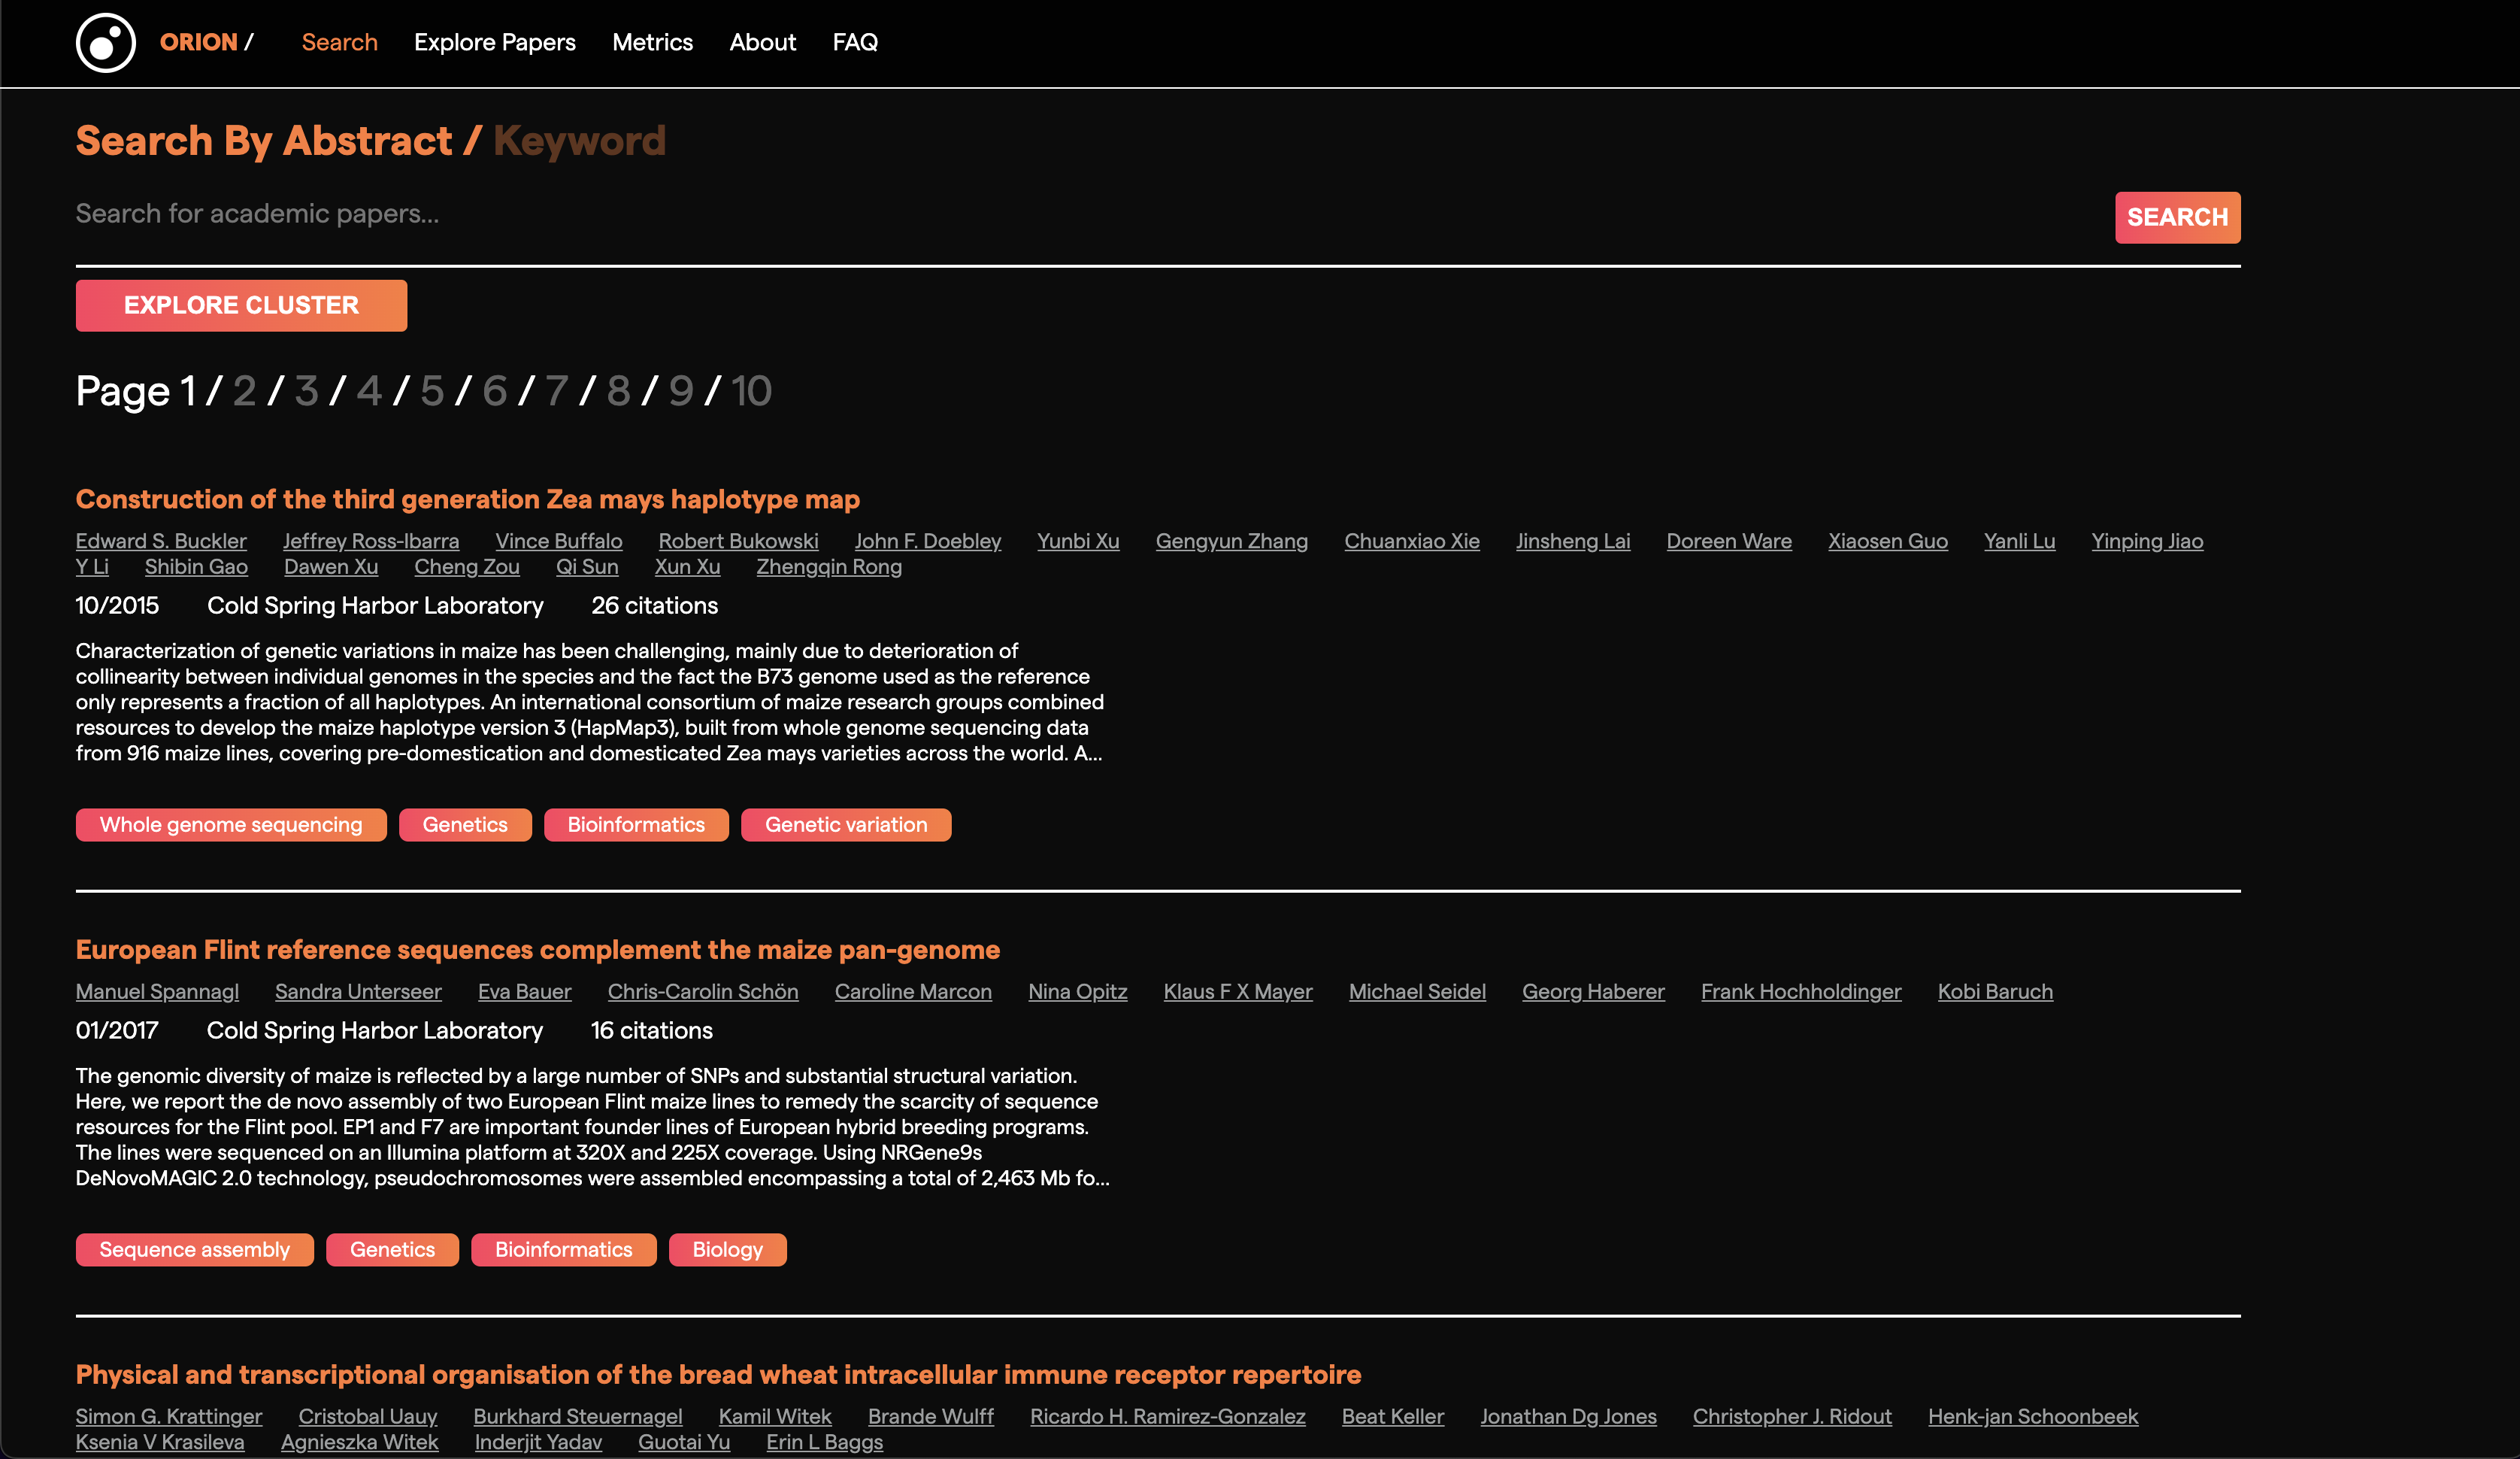This screenshot has height=1459, width=2520.
Task: Go to results page 5
Action: point(431,391)
